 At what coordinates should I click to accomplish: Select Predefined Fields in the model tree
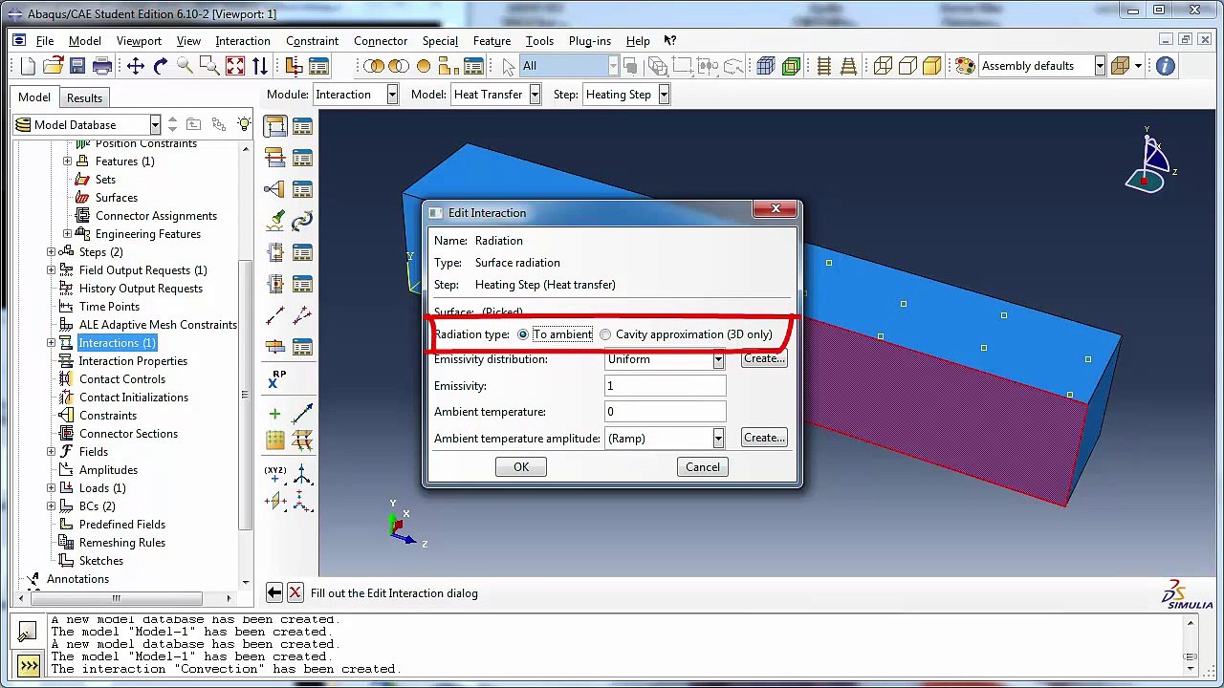pos(122,525)
